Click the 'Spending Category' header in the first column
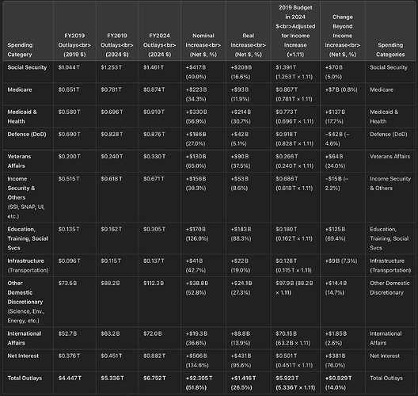Viewport: 418px width, 396px height. 20,50
